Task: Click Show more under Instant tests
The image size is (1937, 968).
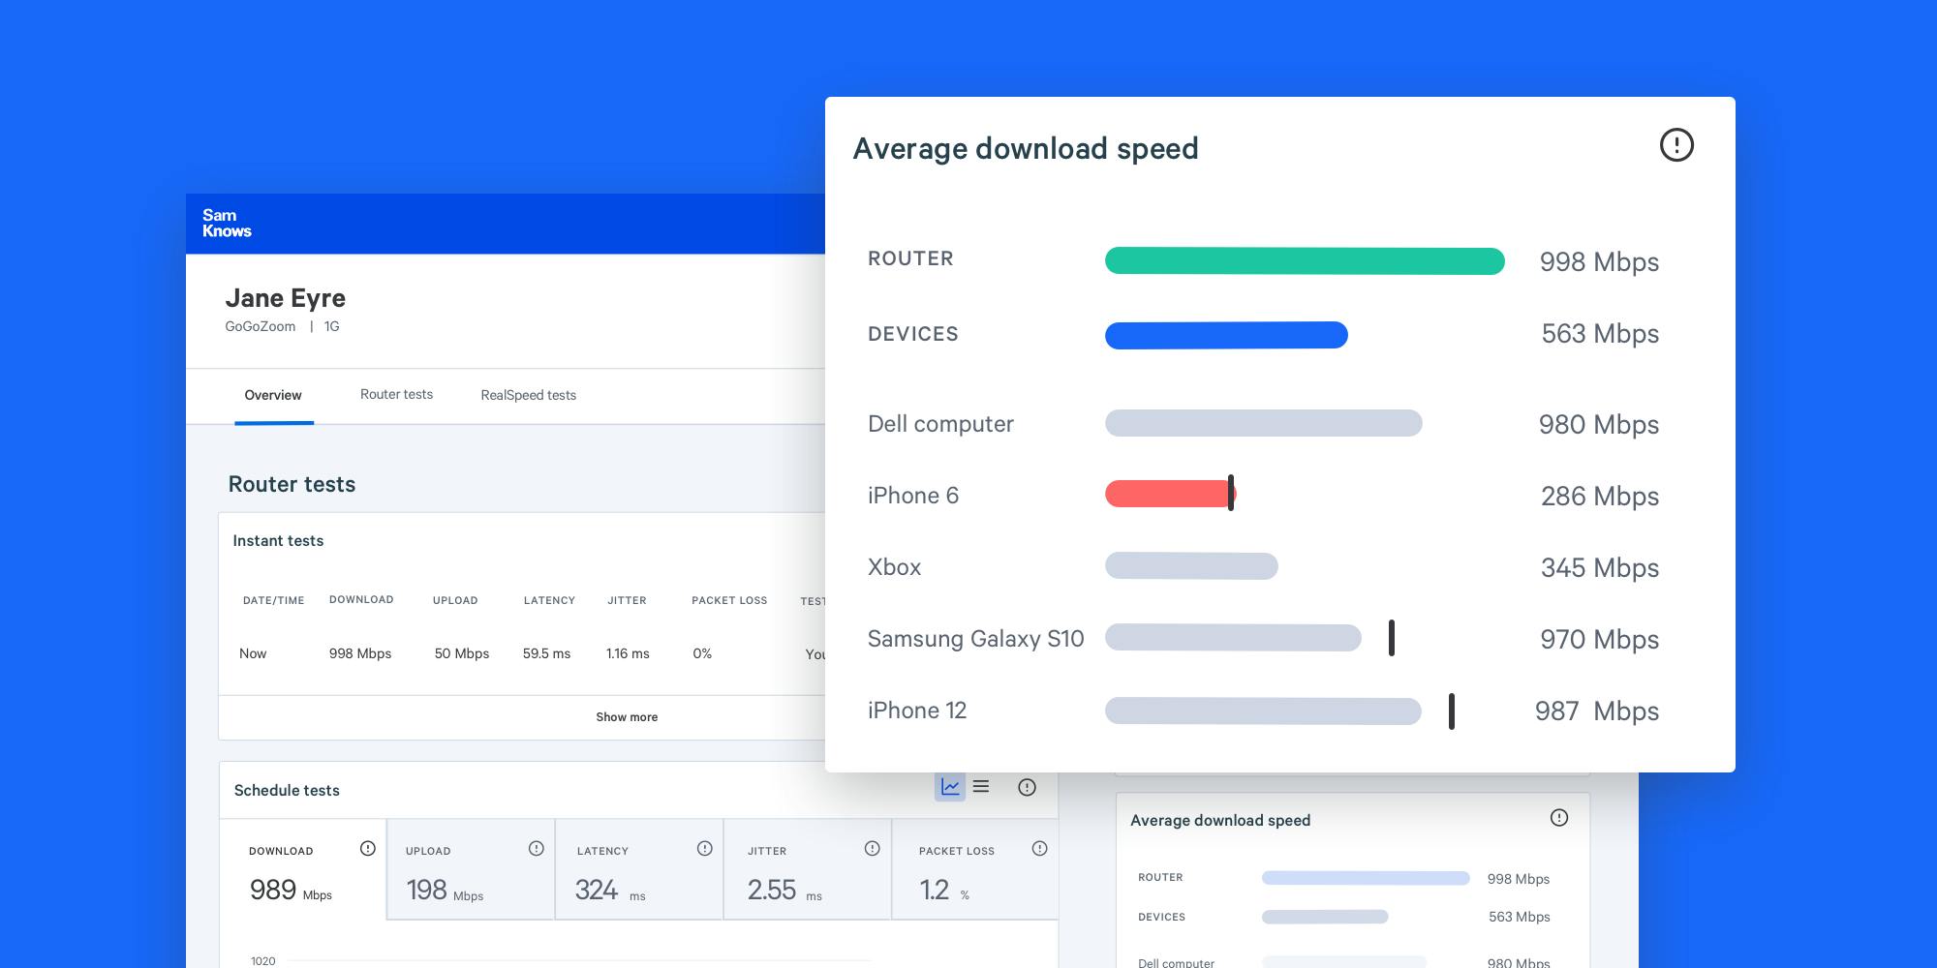Action: pyautogui.click(x=627, y=717)
